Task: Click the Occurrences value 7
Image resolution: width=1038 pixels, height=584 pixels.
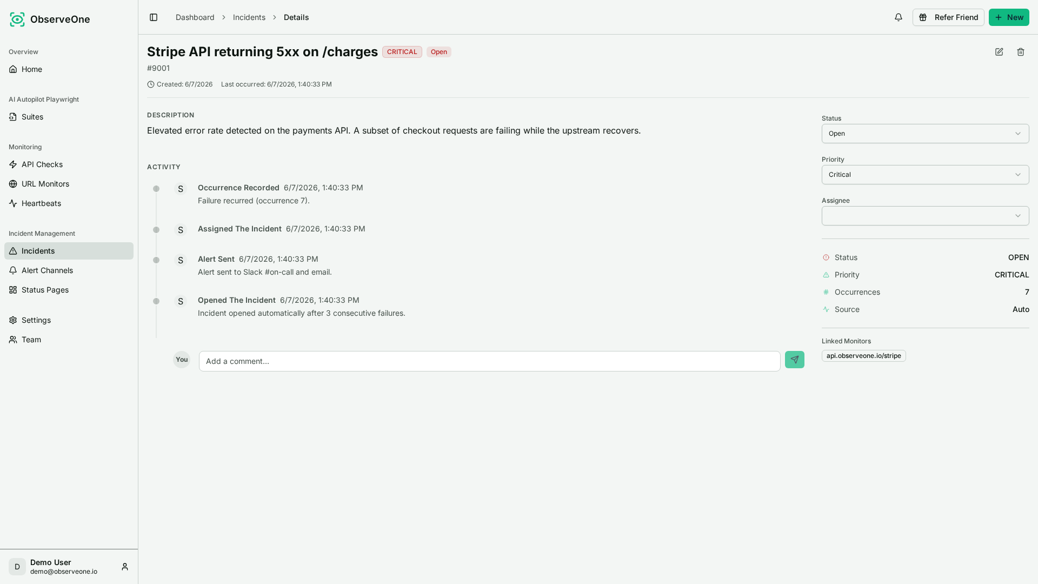Action: 1027,292
